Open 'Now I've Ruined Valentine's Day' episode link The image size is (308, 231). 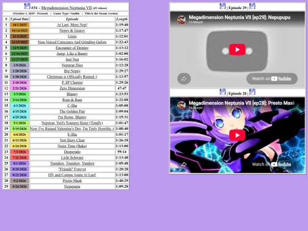pos(72,129)
